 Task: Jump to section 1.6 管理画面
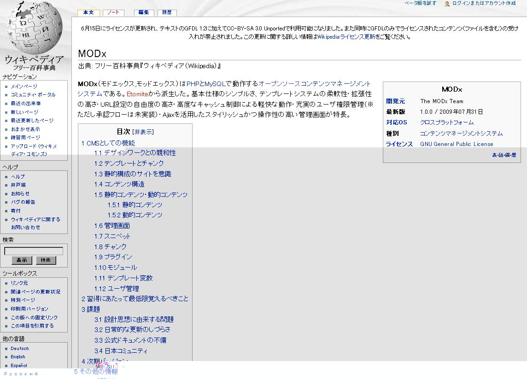point(112,226)
